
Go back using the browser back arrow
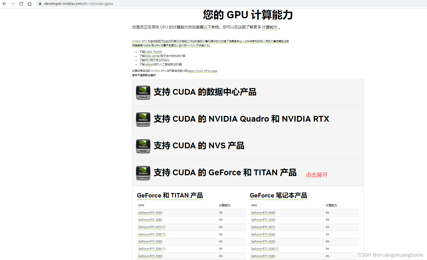pos(4,4)
